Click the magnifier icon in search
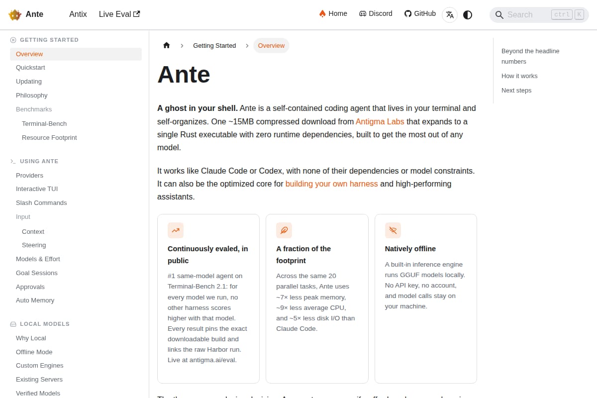The width and height of the screenshot is (597, 398). tap(499, 15)
